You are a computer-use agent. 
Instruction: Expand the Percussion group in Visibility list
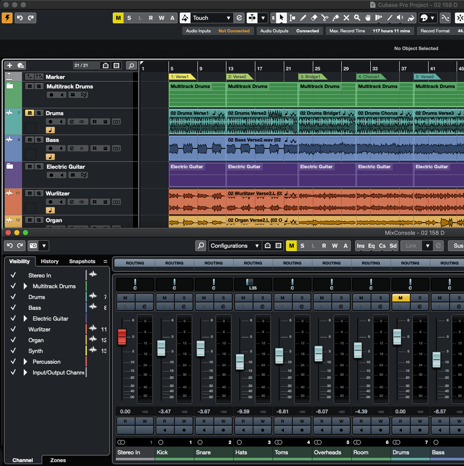[25, 362]
